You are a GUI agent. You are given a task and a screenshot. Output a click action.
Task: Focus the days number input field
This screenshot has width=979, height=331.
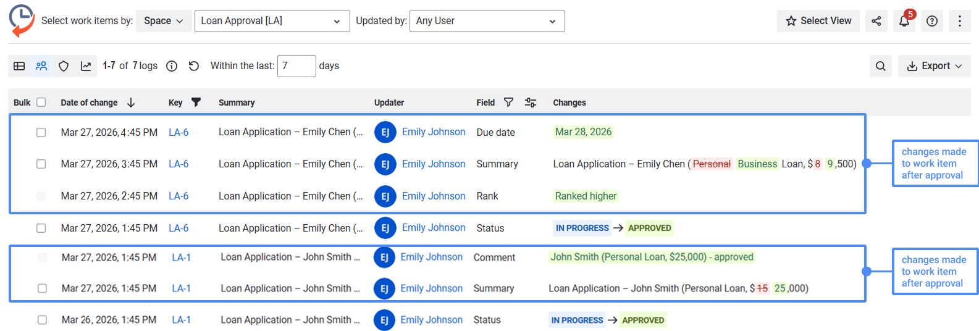coord(296,66)
